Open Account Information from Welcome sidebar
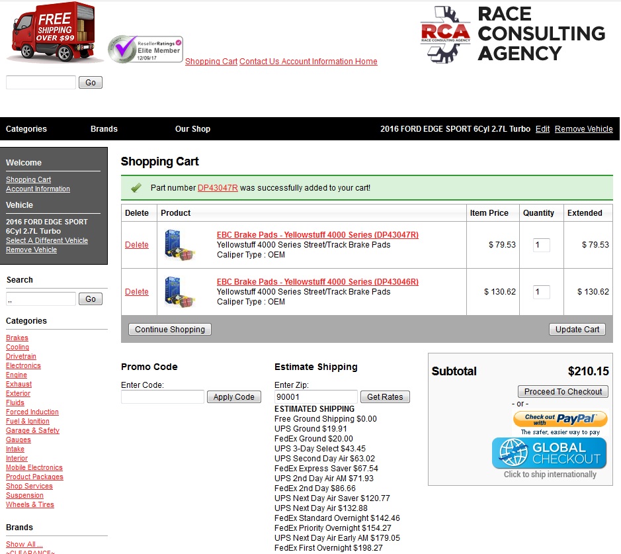Screen dimensions: 621x554 click(x=38, y=189)
